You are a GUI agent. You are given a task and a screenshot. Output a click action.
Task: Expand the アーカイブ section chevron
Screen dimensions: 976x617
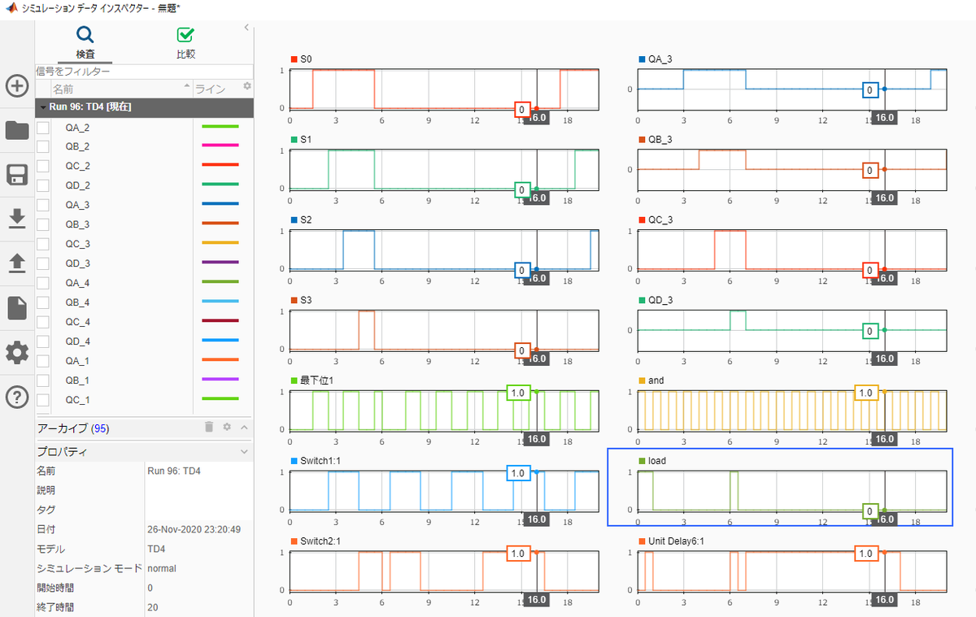(244, 427)
